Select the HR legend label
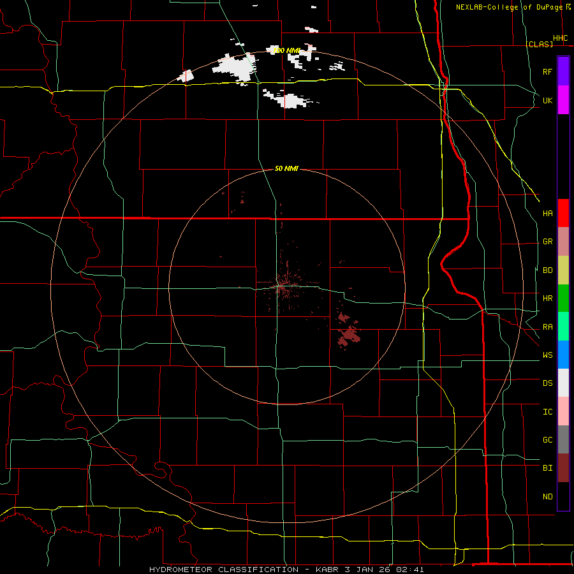 pyautogui.click(x=547, y=298)
